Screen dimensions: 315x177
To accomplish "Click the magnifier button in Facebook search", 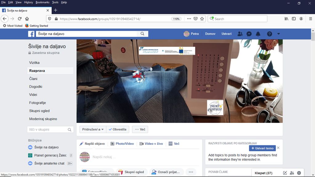I will coord(142,34).
